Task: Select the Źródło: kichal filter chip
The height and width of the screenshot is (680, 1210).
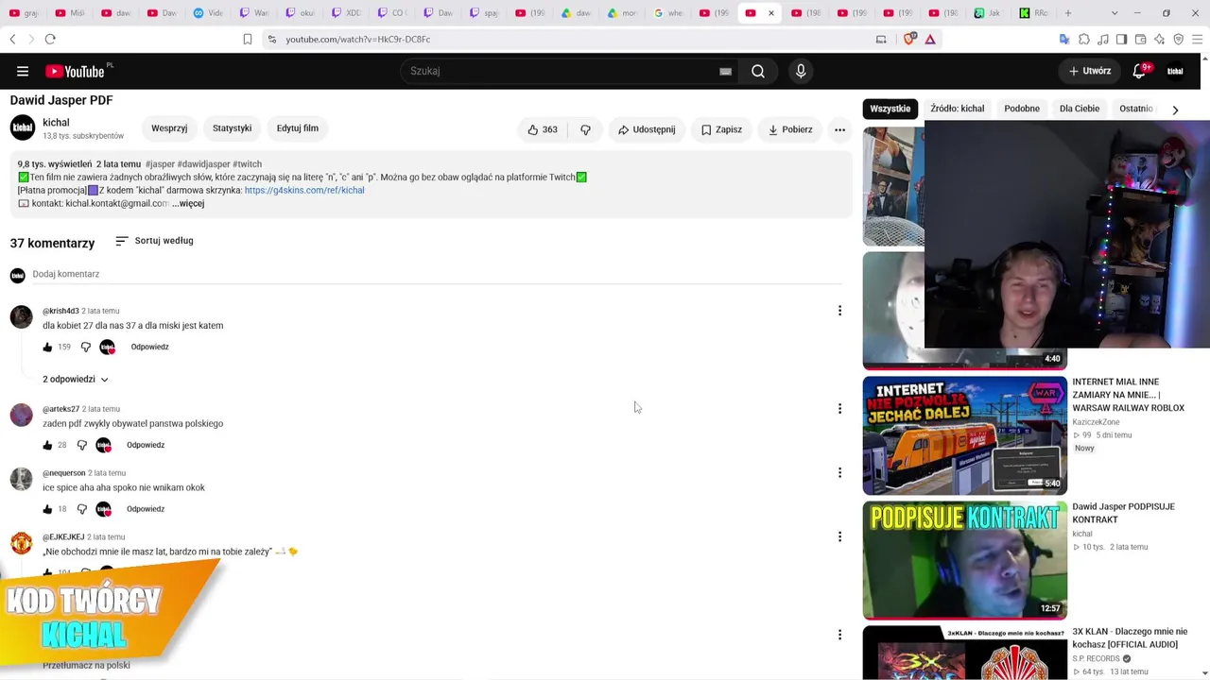Action: click(x=957, y=109)
